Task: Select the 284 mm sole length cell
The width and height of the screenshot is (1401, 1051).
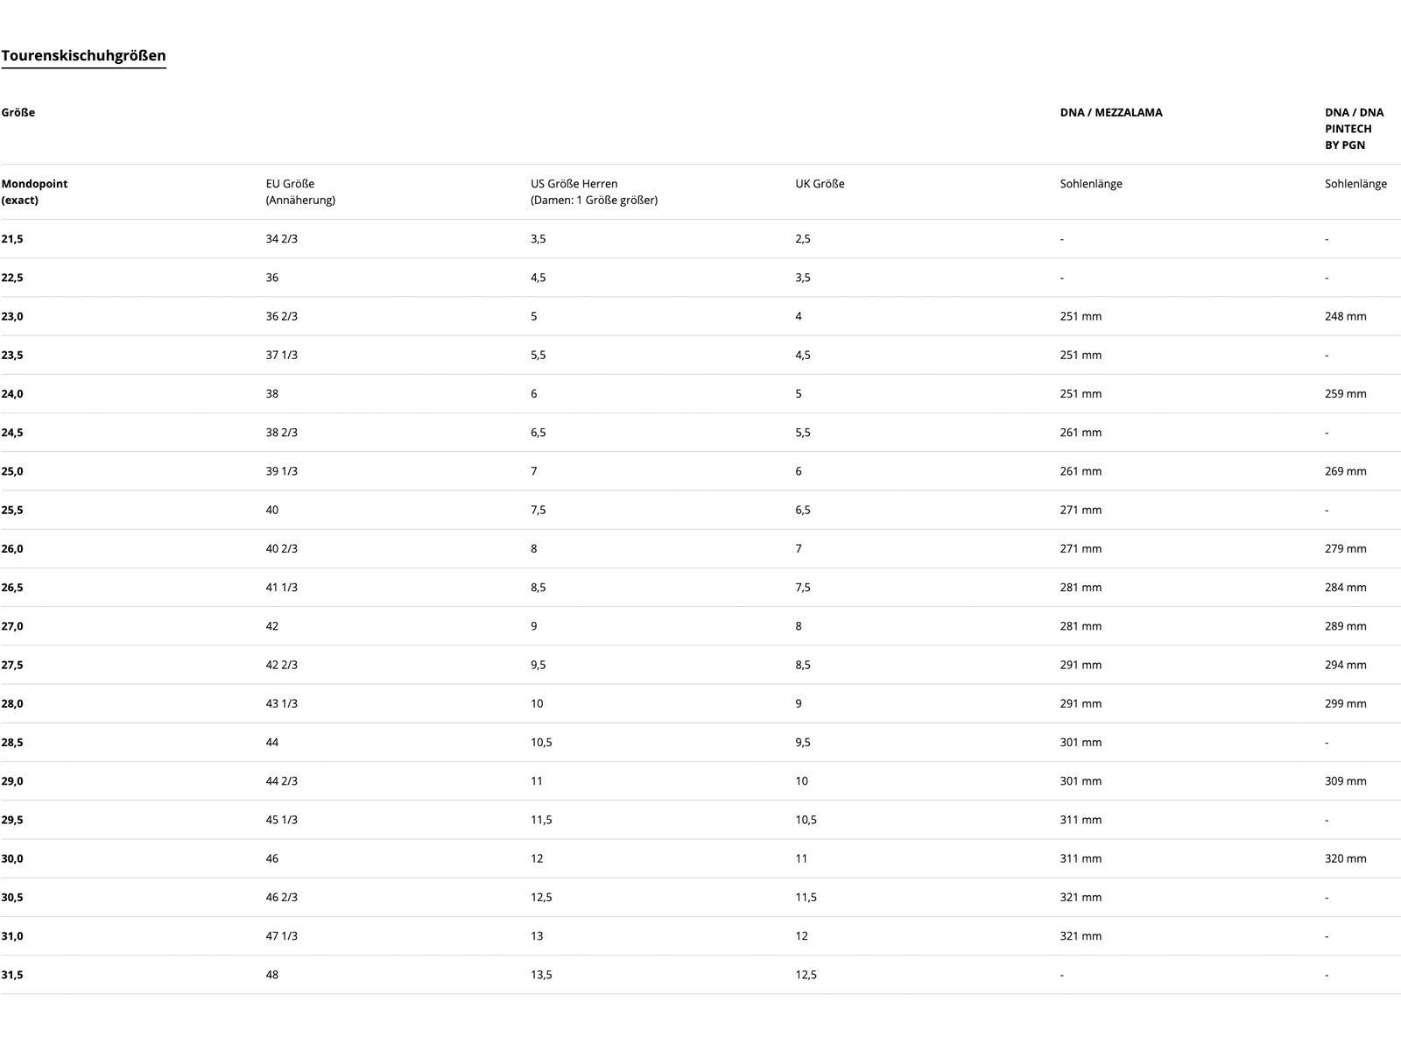Action: click(1345, 588)
